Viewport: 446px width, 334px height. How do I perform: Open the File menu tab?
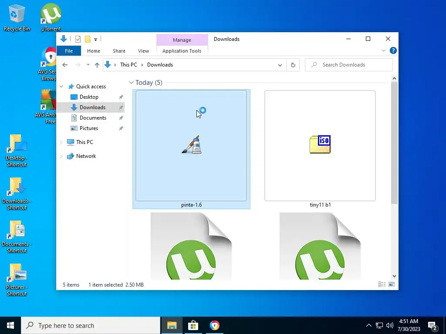tap(69, 51)
